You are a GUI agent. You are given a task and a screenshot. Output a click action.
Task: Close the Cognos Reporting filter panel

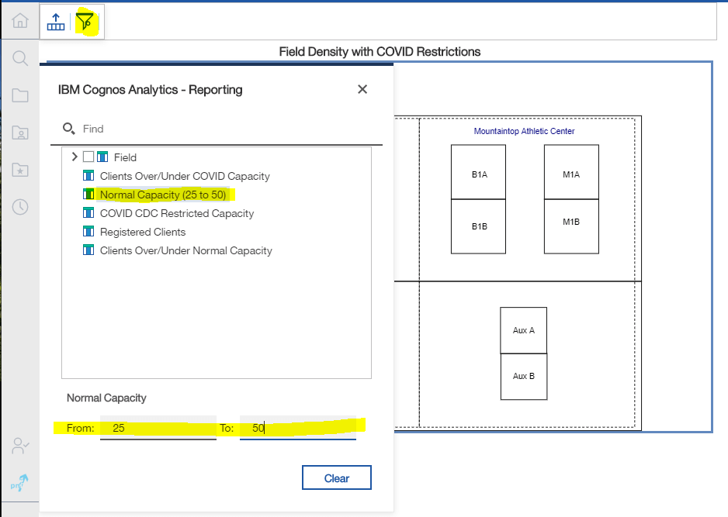coord(362,89)
